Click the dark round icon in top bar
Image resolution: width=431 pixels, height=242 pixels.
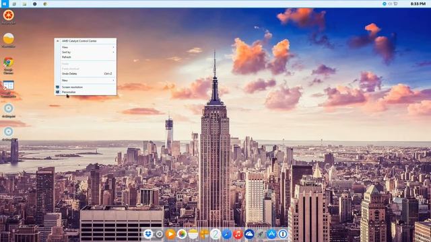click(34, 4)
